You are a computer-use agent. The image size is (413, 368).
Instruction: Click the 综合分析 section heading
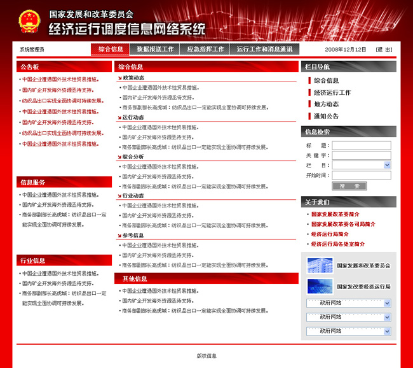133,157
